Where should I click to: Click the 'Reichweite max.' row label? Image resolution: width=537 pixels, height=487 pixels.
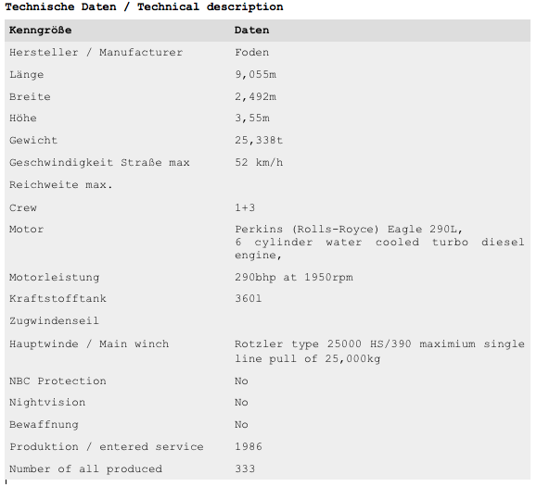click(60, 184)
